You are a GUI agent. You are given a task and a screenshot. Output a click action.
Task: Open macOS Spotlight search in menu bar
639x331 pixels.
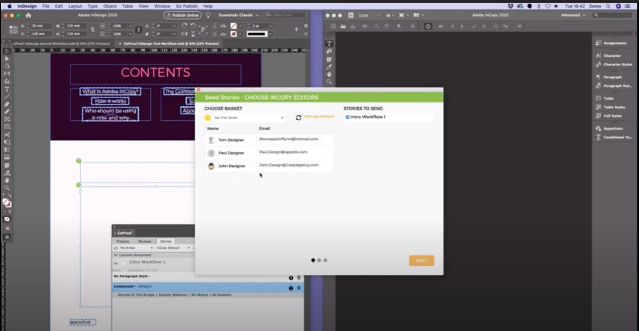click(x=608, y=6)
